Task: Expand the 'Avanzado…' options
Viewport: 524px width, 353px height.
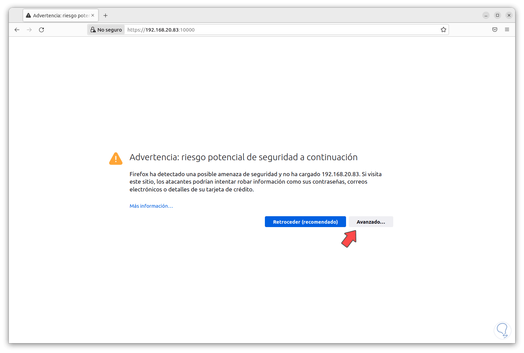Action: [371, 222]
